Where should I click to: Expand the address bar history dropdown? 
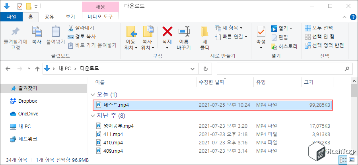point(193,69)
